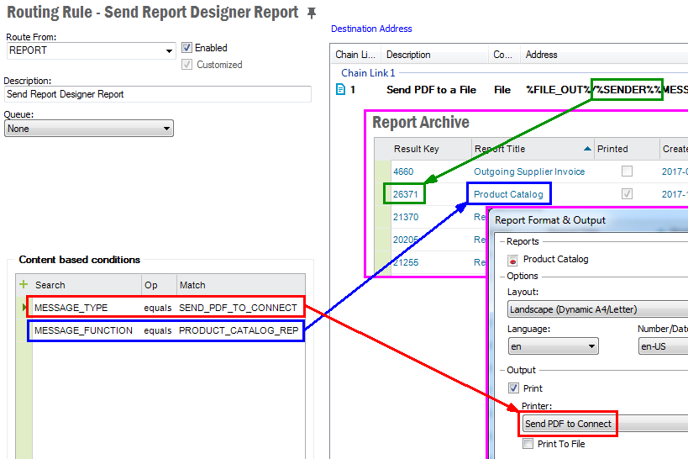Click the Result Key column header

(x=417, y=149)
